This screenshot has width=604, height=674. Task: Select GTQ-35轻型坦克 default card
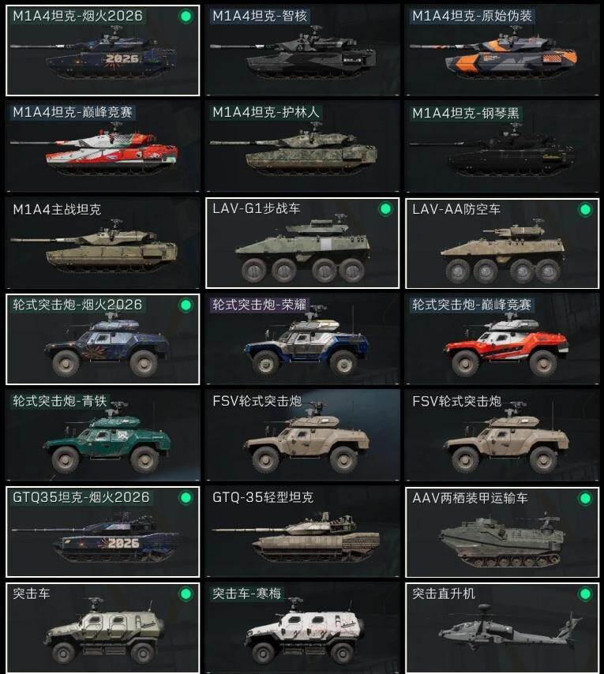click(x=302, y=532)
